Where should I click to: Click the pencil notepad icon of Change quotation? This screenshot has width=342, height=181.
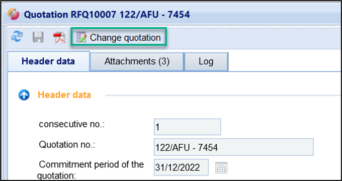click(82, 37)
